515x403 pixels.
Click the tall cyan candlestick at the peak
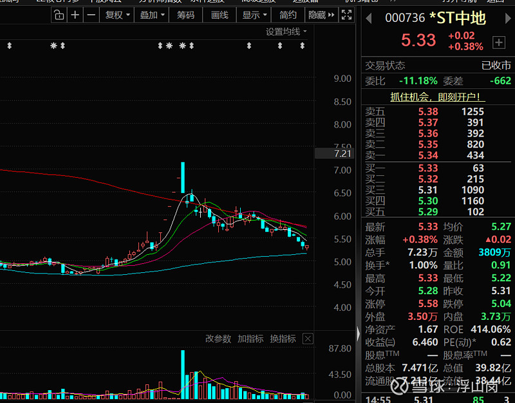(x=183, y=178)
